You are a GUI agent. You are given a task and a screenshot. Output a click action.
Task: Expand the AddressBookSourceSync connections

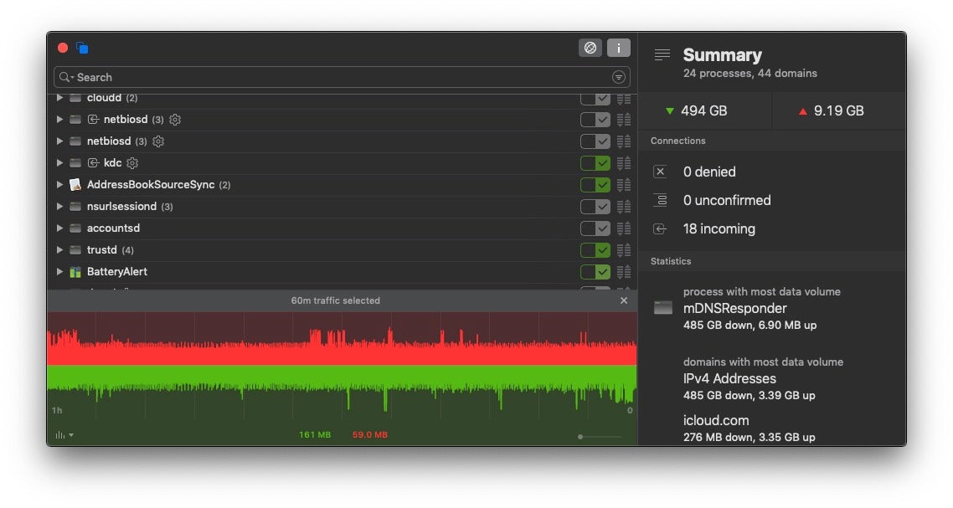59,185
